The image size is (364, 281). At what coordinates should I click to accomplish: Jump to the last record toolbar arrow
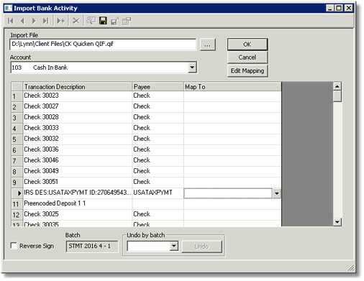[x=45, y=21]
